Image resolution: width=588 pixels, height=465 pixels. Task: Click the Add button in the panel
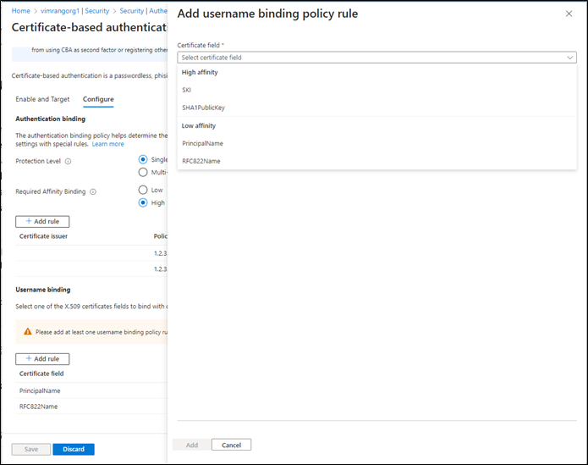[x=191, y=445]
